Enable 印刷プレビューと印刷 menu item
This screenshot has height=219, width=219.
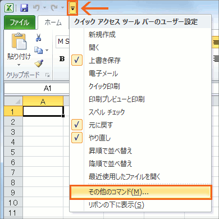[x=140, y=99]
